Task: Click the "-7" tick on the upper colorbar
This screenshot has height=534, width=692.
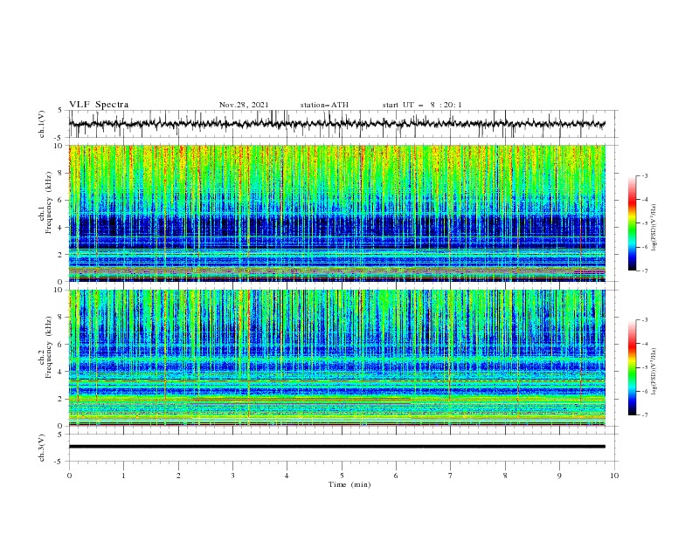Action: [644, 270]
